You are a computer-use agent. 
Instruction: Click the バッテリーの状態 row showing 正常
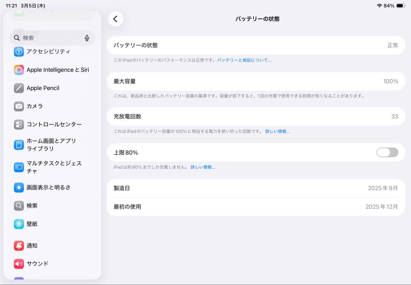click(256, 45)
